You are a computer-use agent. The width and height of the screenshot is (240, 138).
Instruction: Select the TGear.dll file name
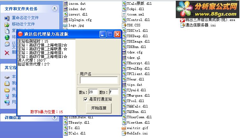point(135,79)
